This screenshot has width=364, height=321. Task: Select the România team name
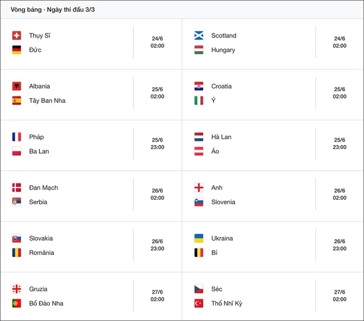coord(42,253)
